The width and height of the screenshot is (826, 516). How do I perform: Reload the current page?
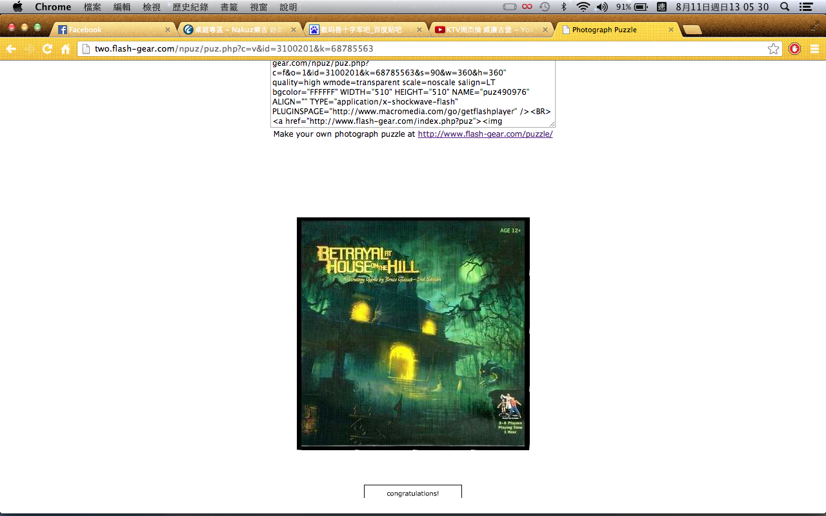pyautogui.click(x=47, y=49)
